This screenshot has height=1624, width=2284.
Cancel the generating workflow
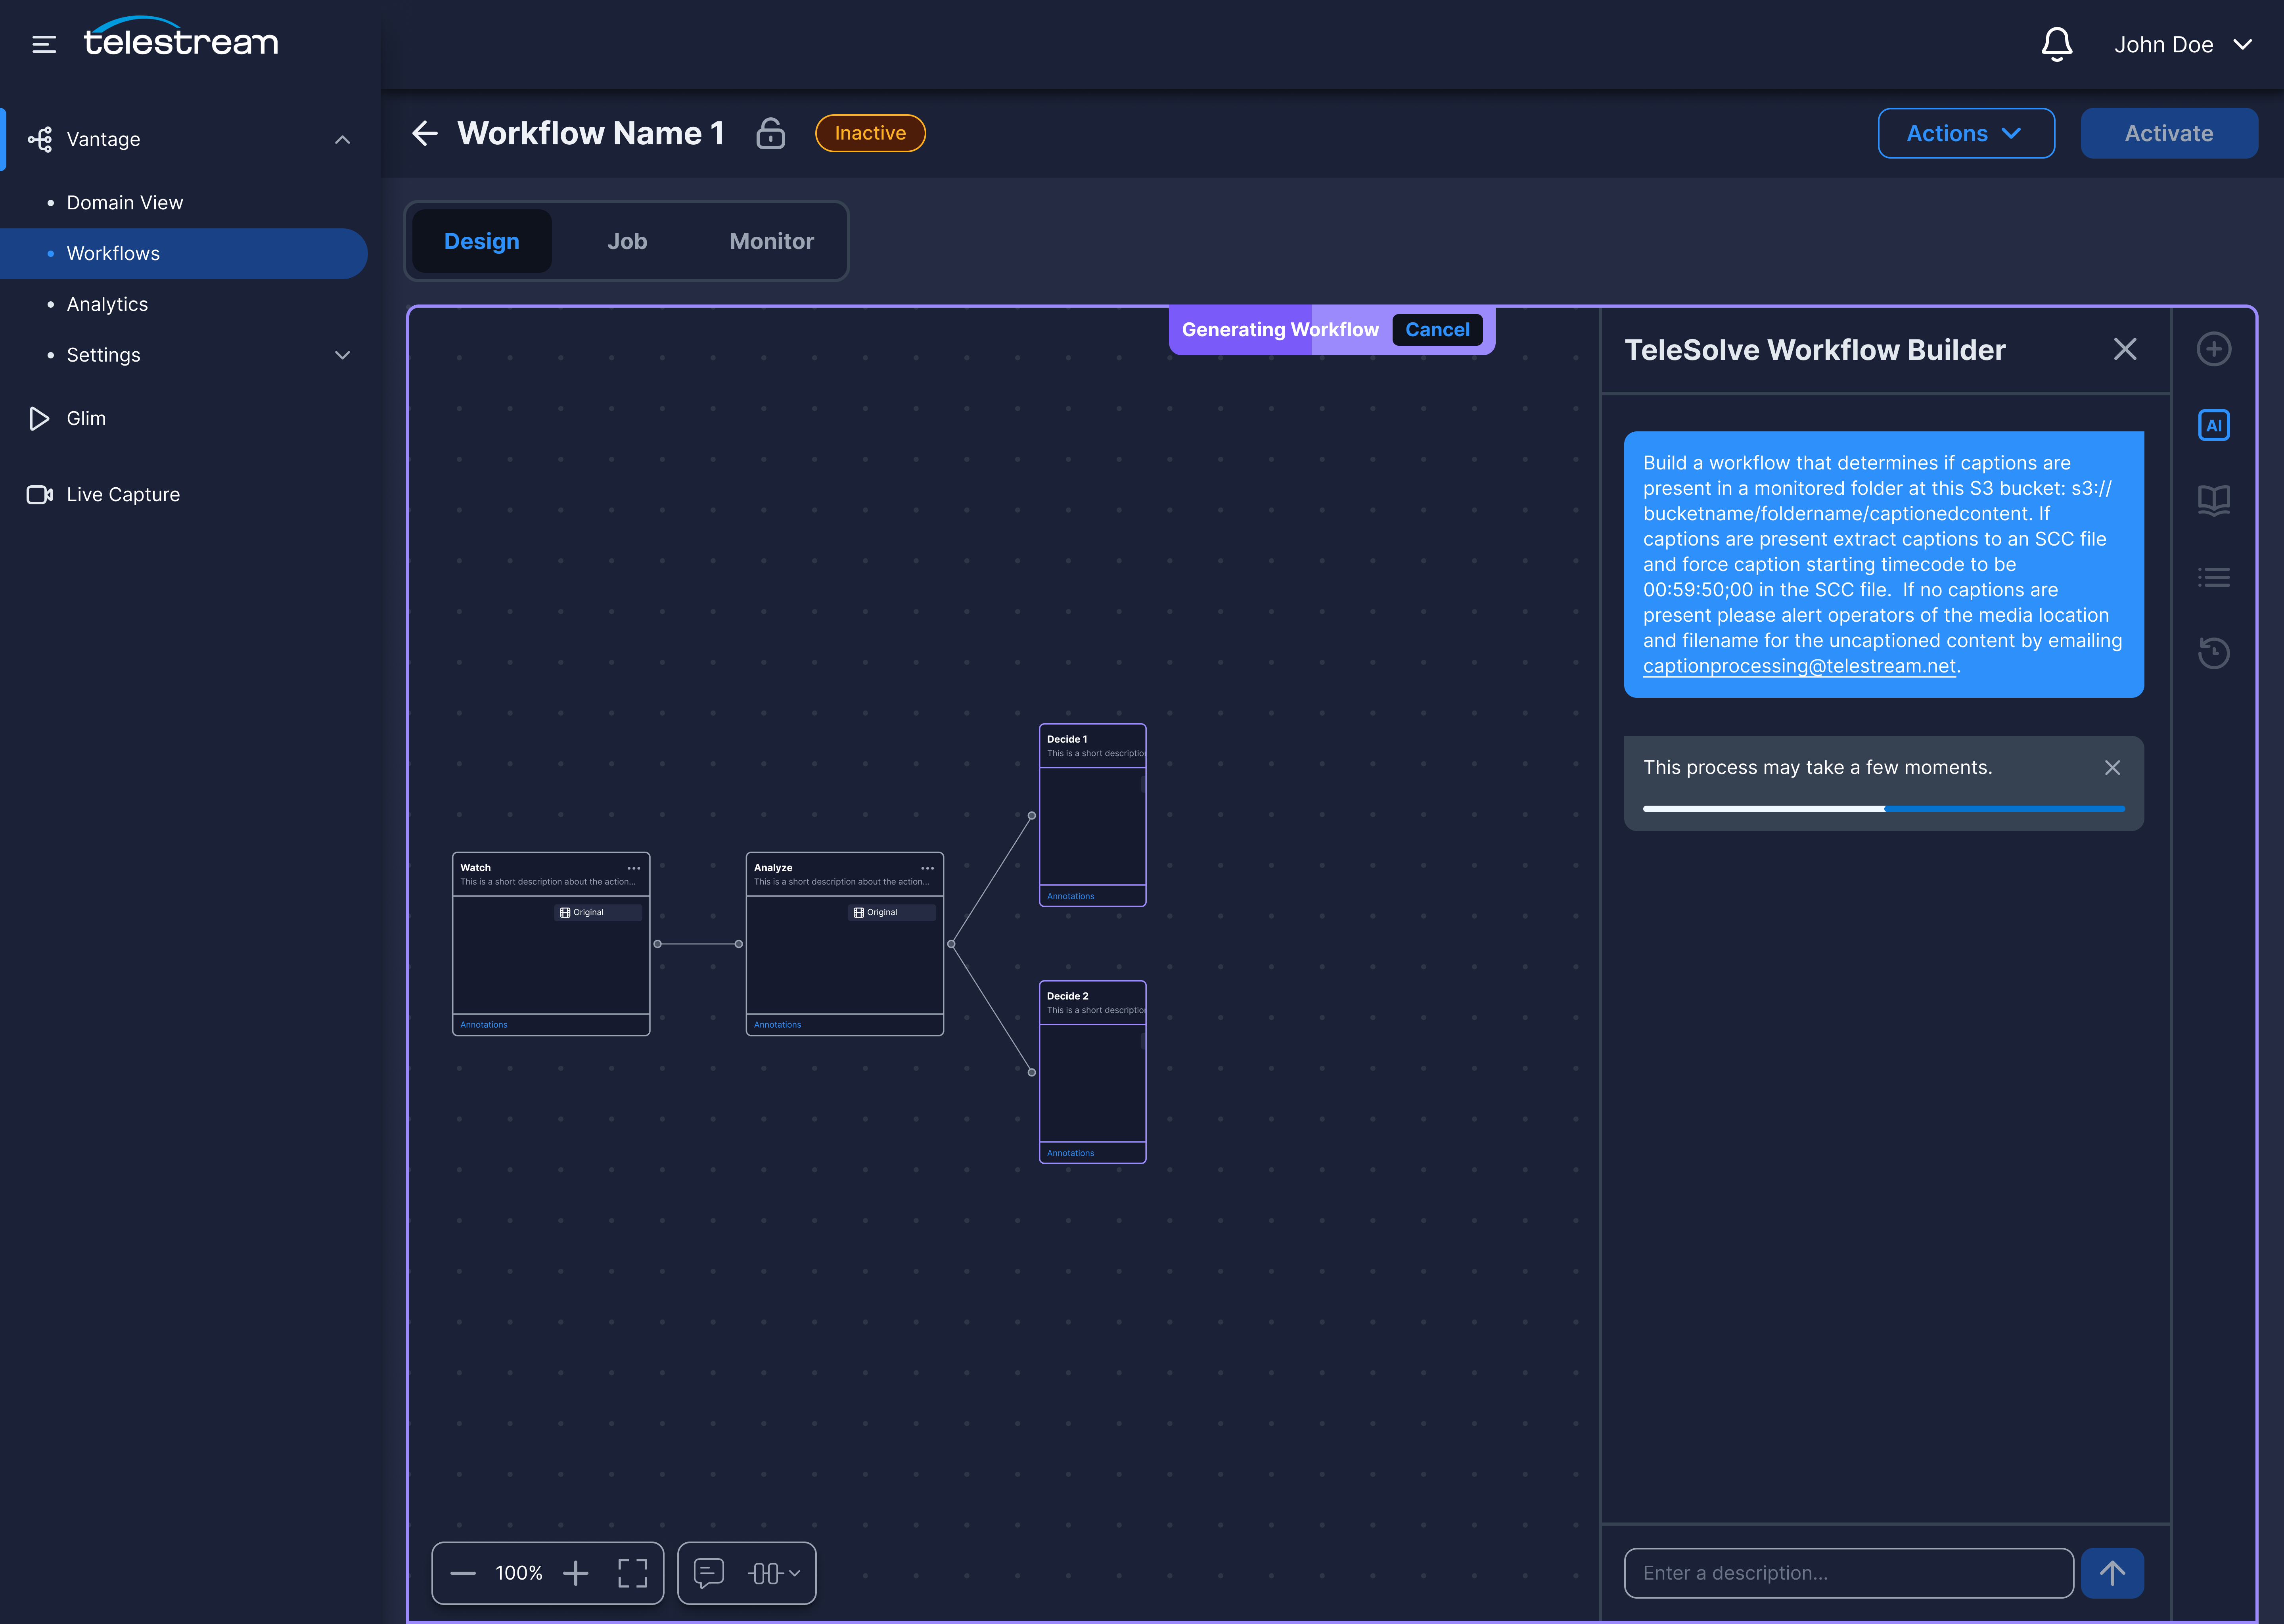1437,329
